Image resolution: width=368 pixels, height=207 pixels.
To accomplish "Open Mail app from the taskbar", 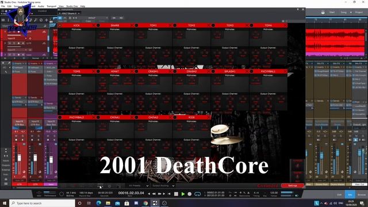I will (117, 203).
